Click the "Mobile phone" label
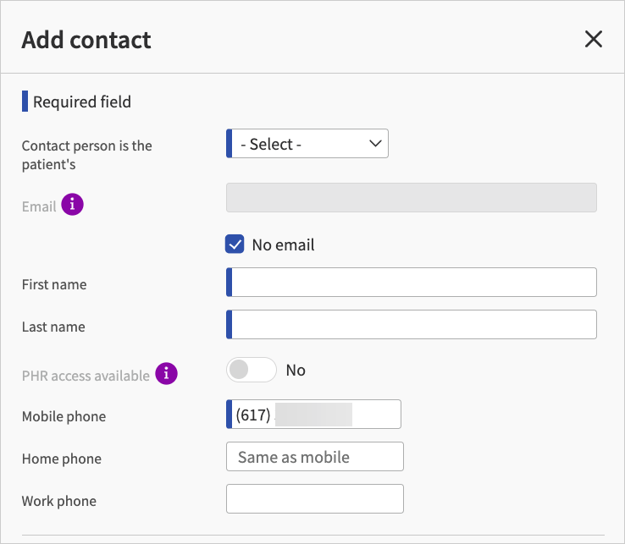This screenshot has width=625, height=544. click(x=64, y=417)
